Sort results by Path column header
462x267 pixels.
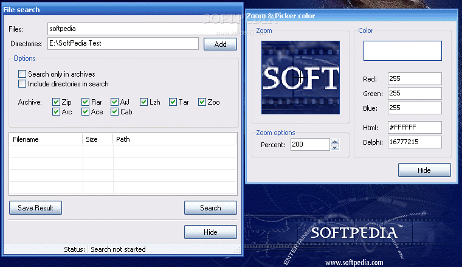pos(174,139)
